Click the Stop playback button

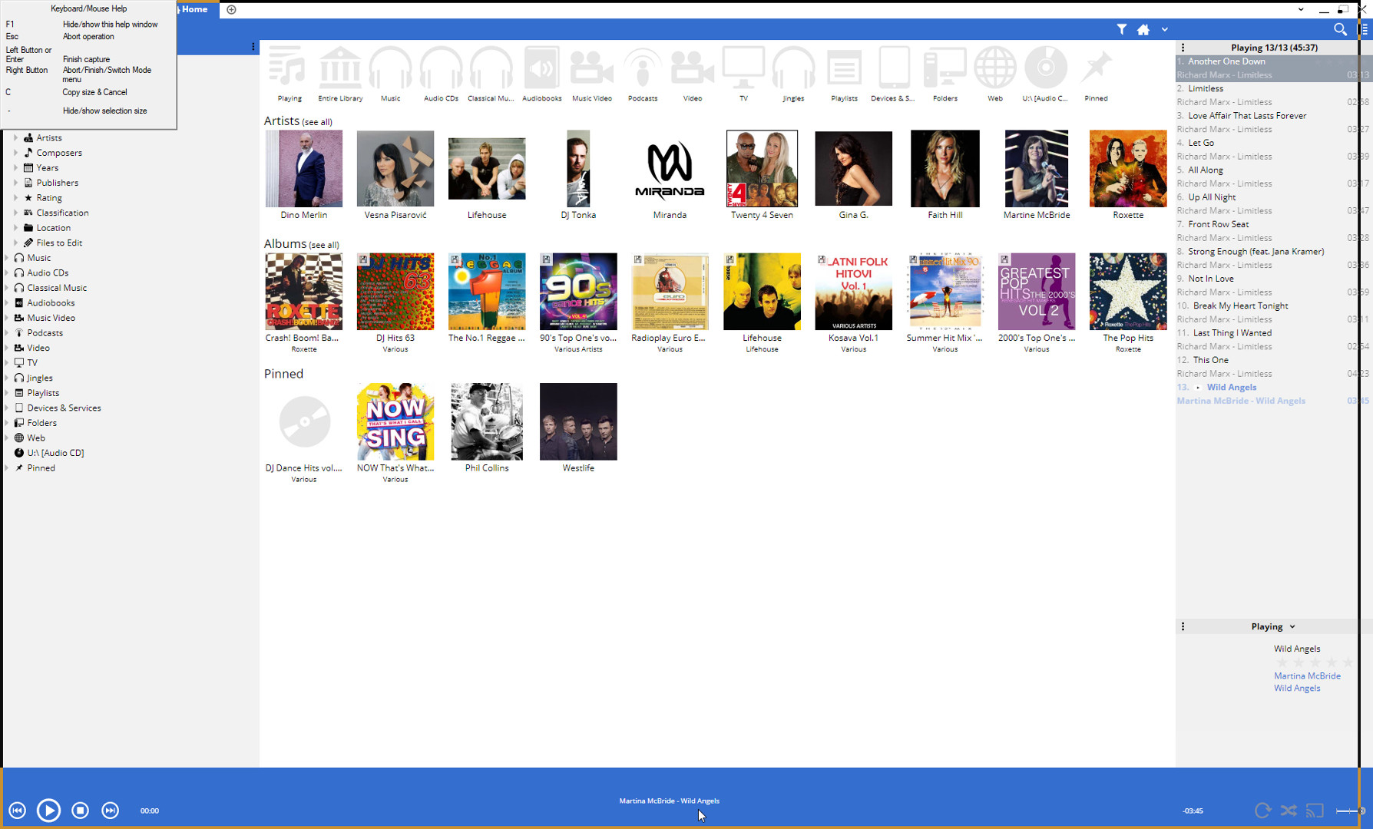coord(80,810)
